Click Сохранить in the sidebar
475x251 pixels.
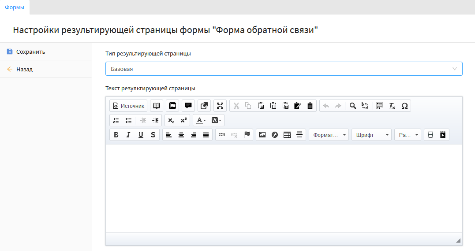pos(30,52)
